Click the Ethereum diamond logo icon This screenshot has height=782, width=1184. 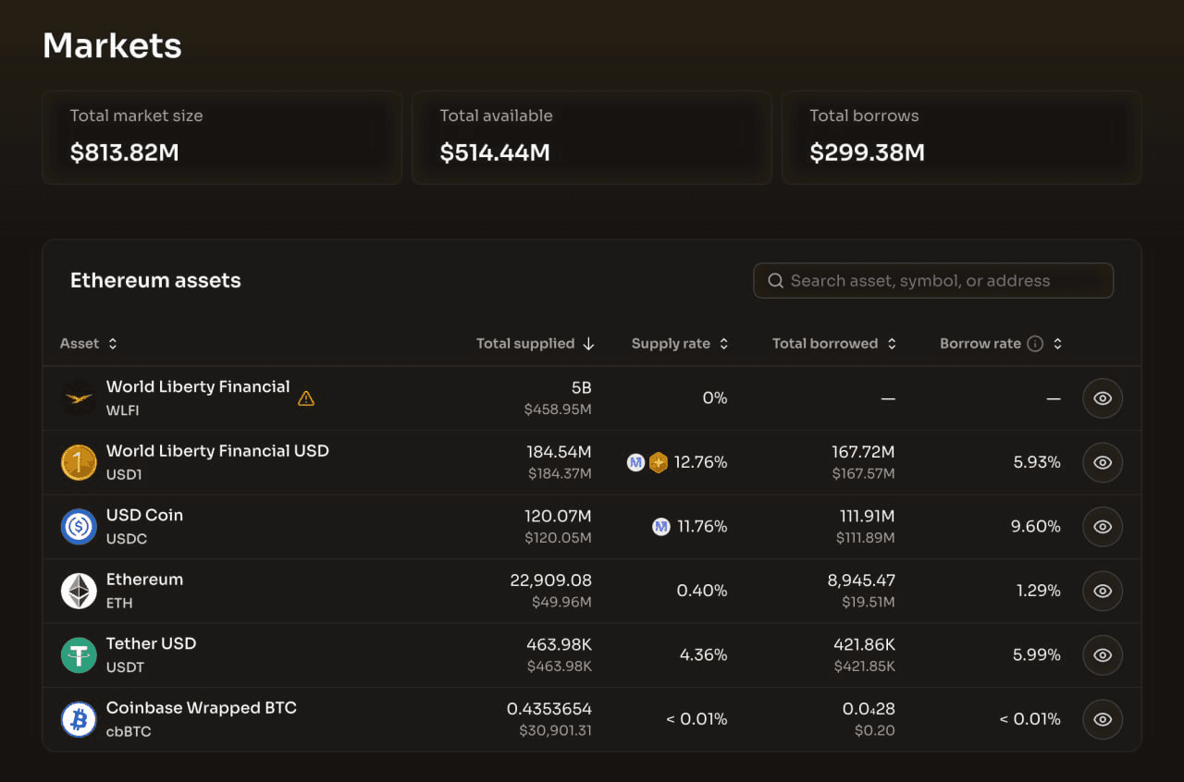pos(79,591)
